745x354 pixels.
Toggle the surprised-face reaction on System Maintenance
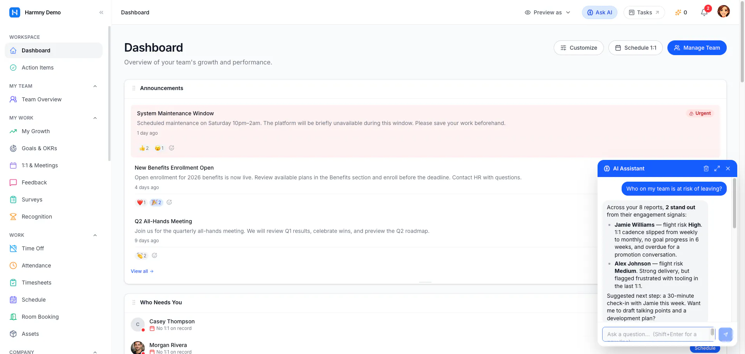coord(159,148)
